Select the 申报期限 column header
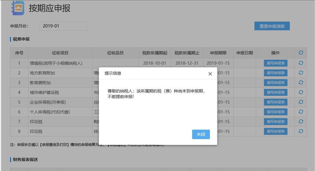 (x=218, y=53)
